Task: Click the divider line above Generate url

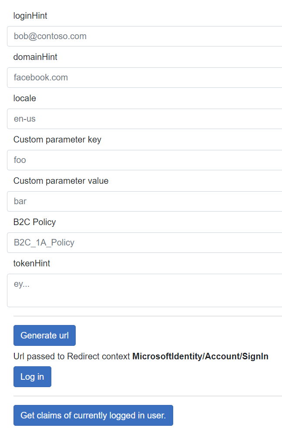Action: tap(148, 316)
